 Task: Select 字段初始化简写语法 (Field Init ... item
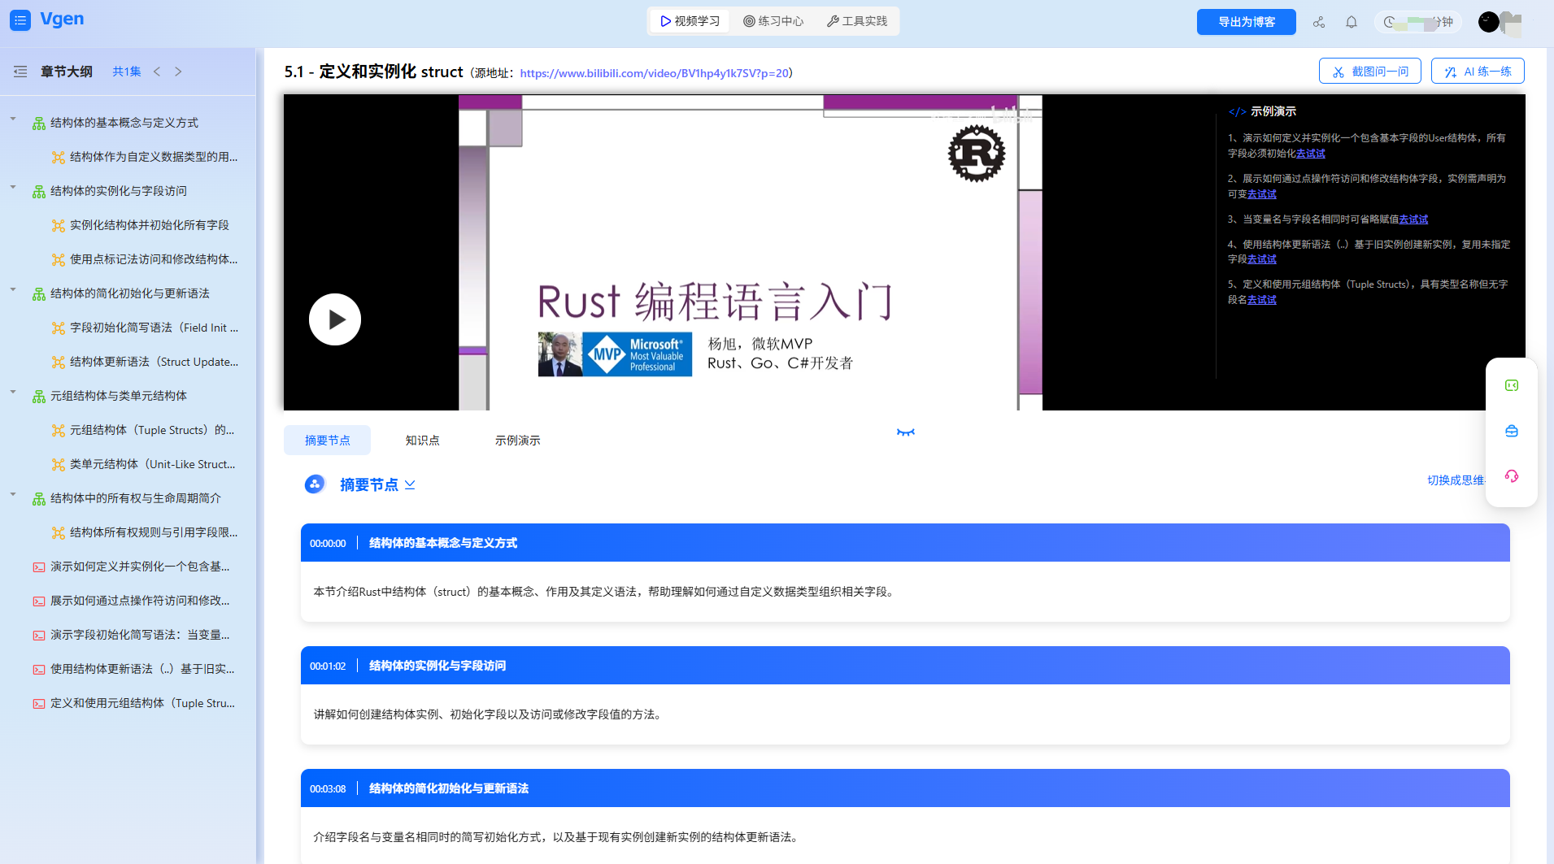coord(154,328)
